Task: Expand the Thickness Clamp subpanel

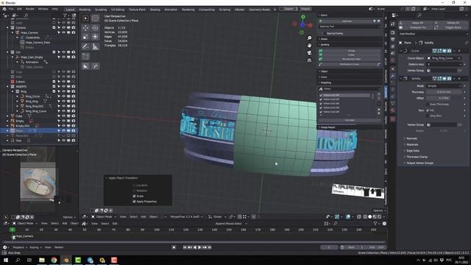Action: [417, 157]
